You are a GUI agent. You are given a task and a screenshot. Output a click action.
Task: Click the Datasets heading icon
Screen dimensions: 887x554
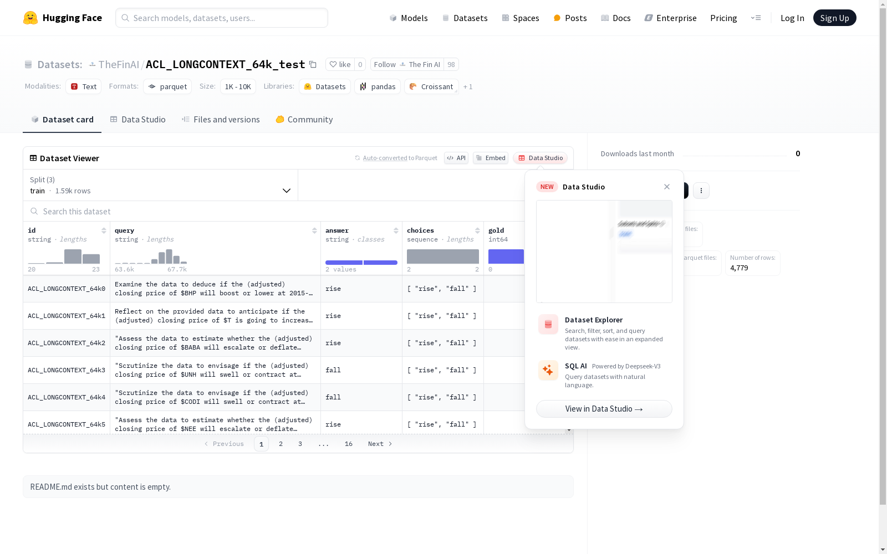pos(28,64)
